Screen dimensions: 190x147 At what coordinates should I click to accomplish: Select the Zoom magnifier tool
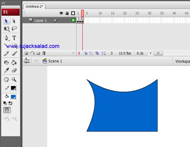[x=14, y=79]
